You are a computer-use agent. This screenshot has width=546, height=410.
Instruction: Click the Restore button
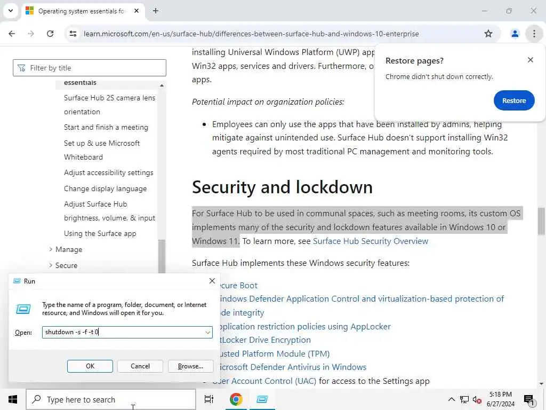coord(514,100)
